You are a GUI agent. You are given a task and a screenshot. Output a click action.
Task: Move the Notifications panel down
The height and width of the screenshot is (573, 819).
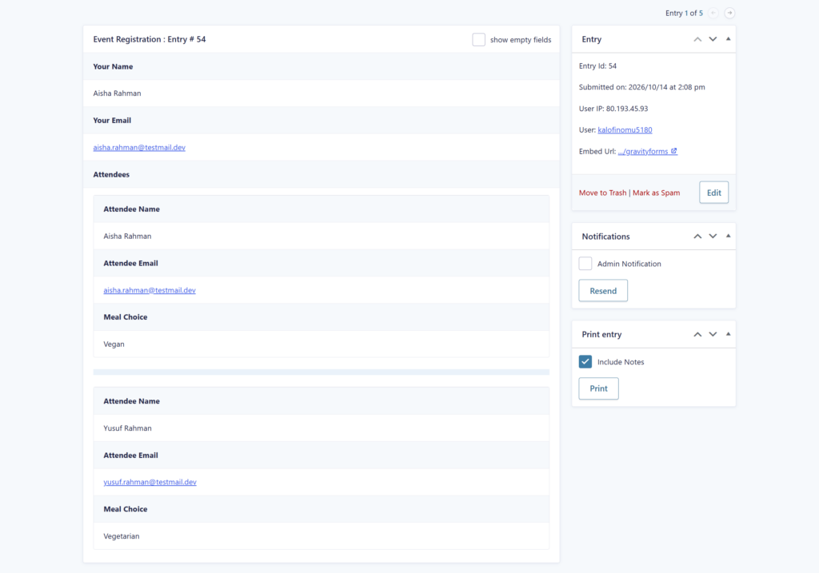point(713,237)
